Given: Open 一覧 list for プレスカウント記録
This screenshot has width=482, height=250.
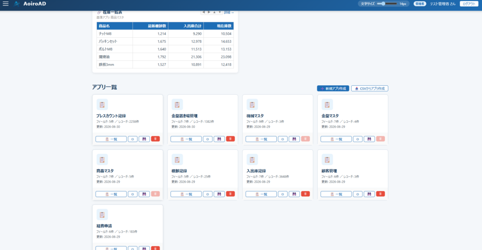Looking at the screenshot, I should (111, 139).
